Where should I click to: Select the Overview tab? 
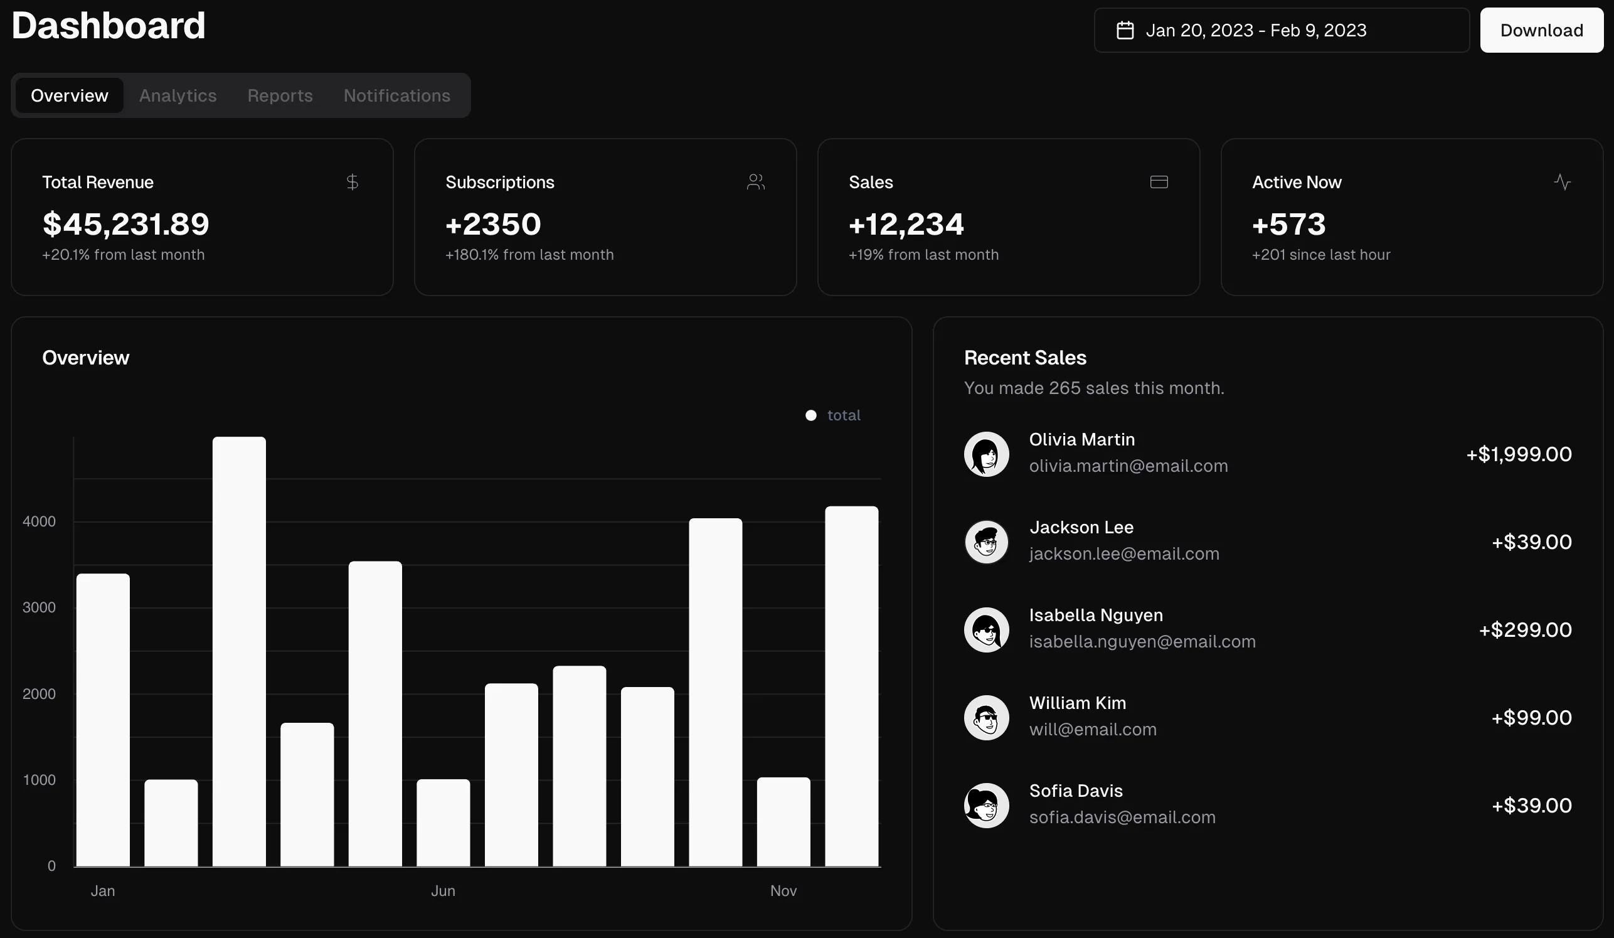[x=69, y=95]
